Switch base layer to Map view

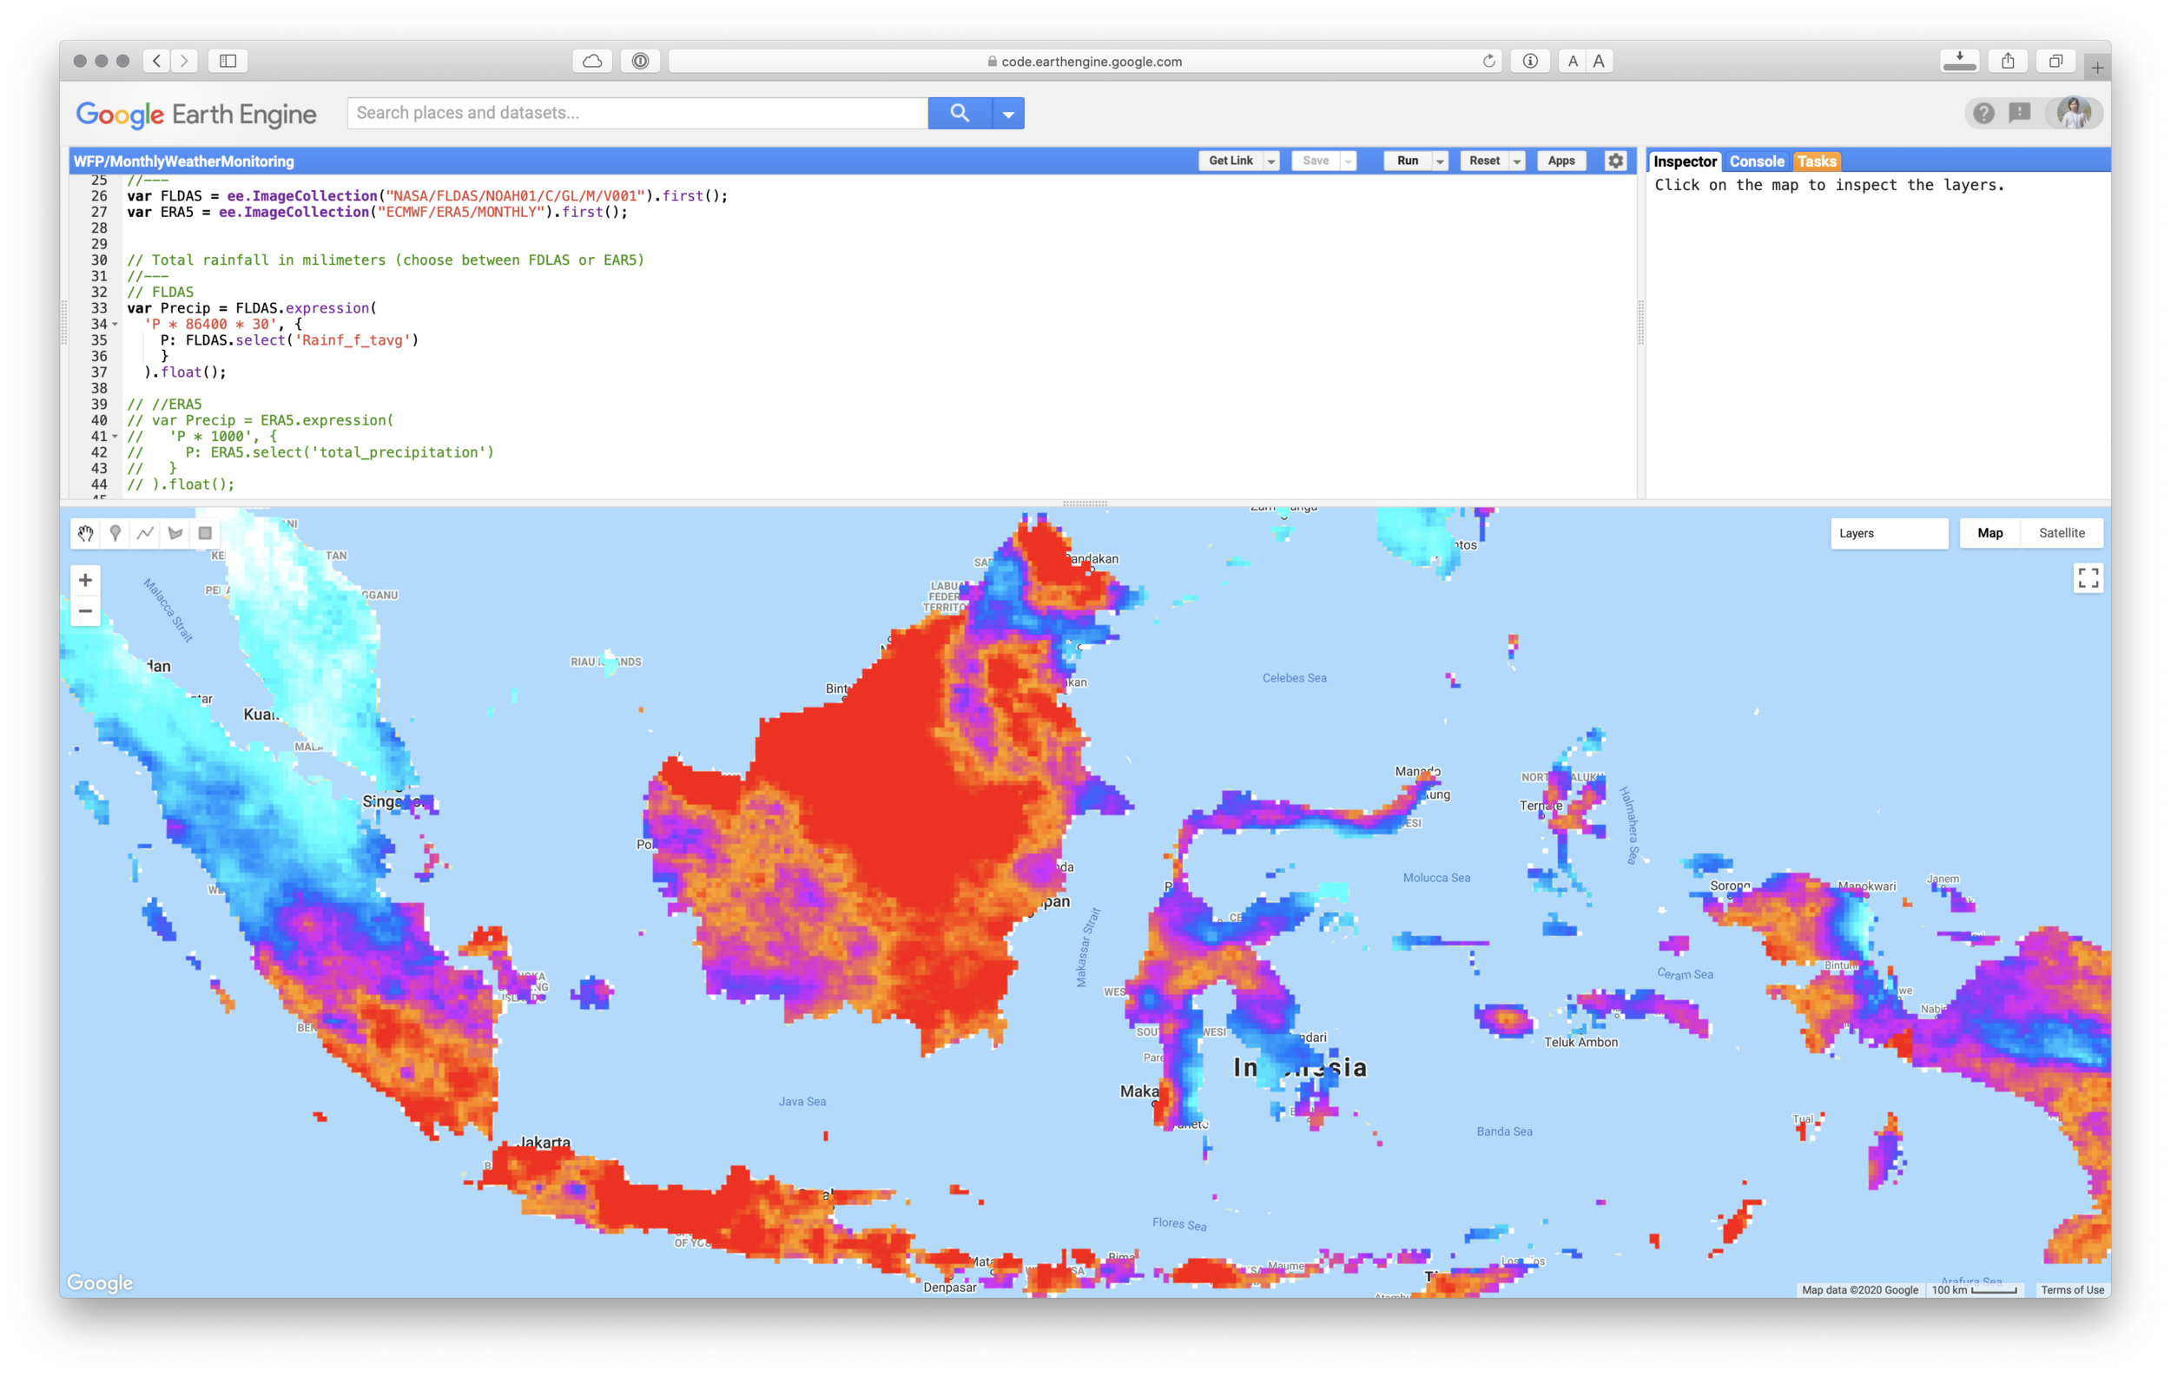coord(1990,533)
